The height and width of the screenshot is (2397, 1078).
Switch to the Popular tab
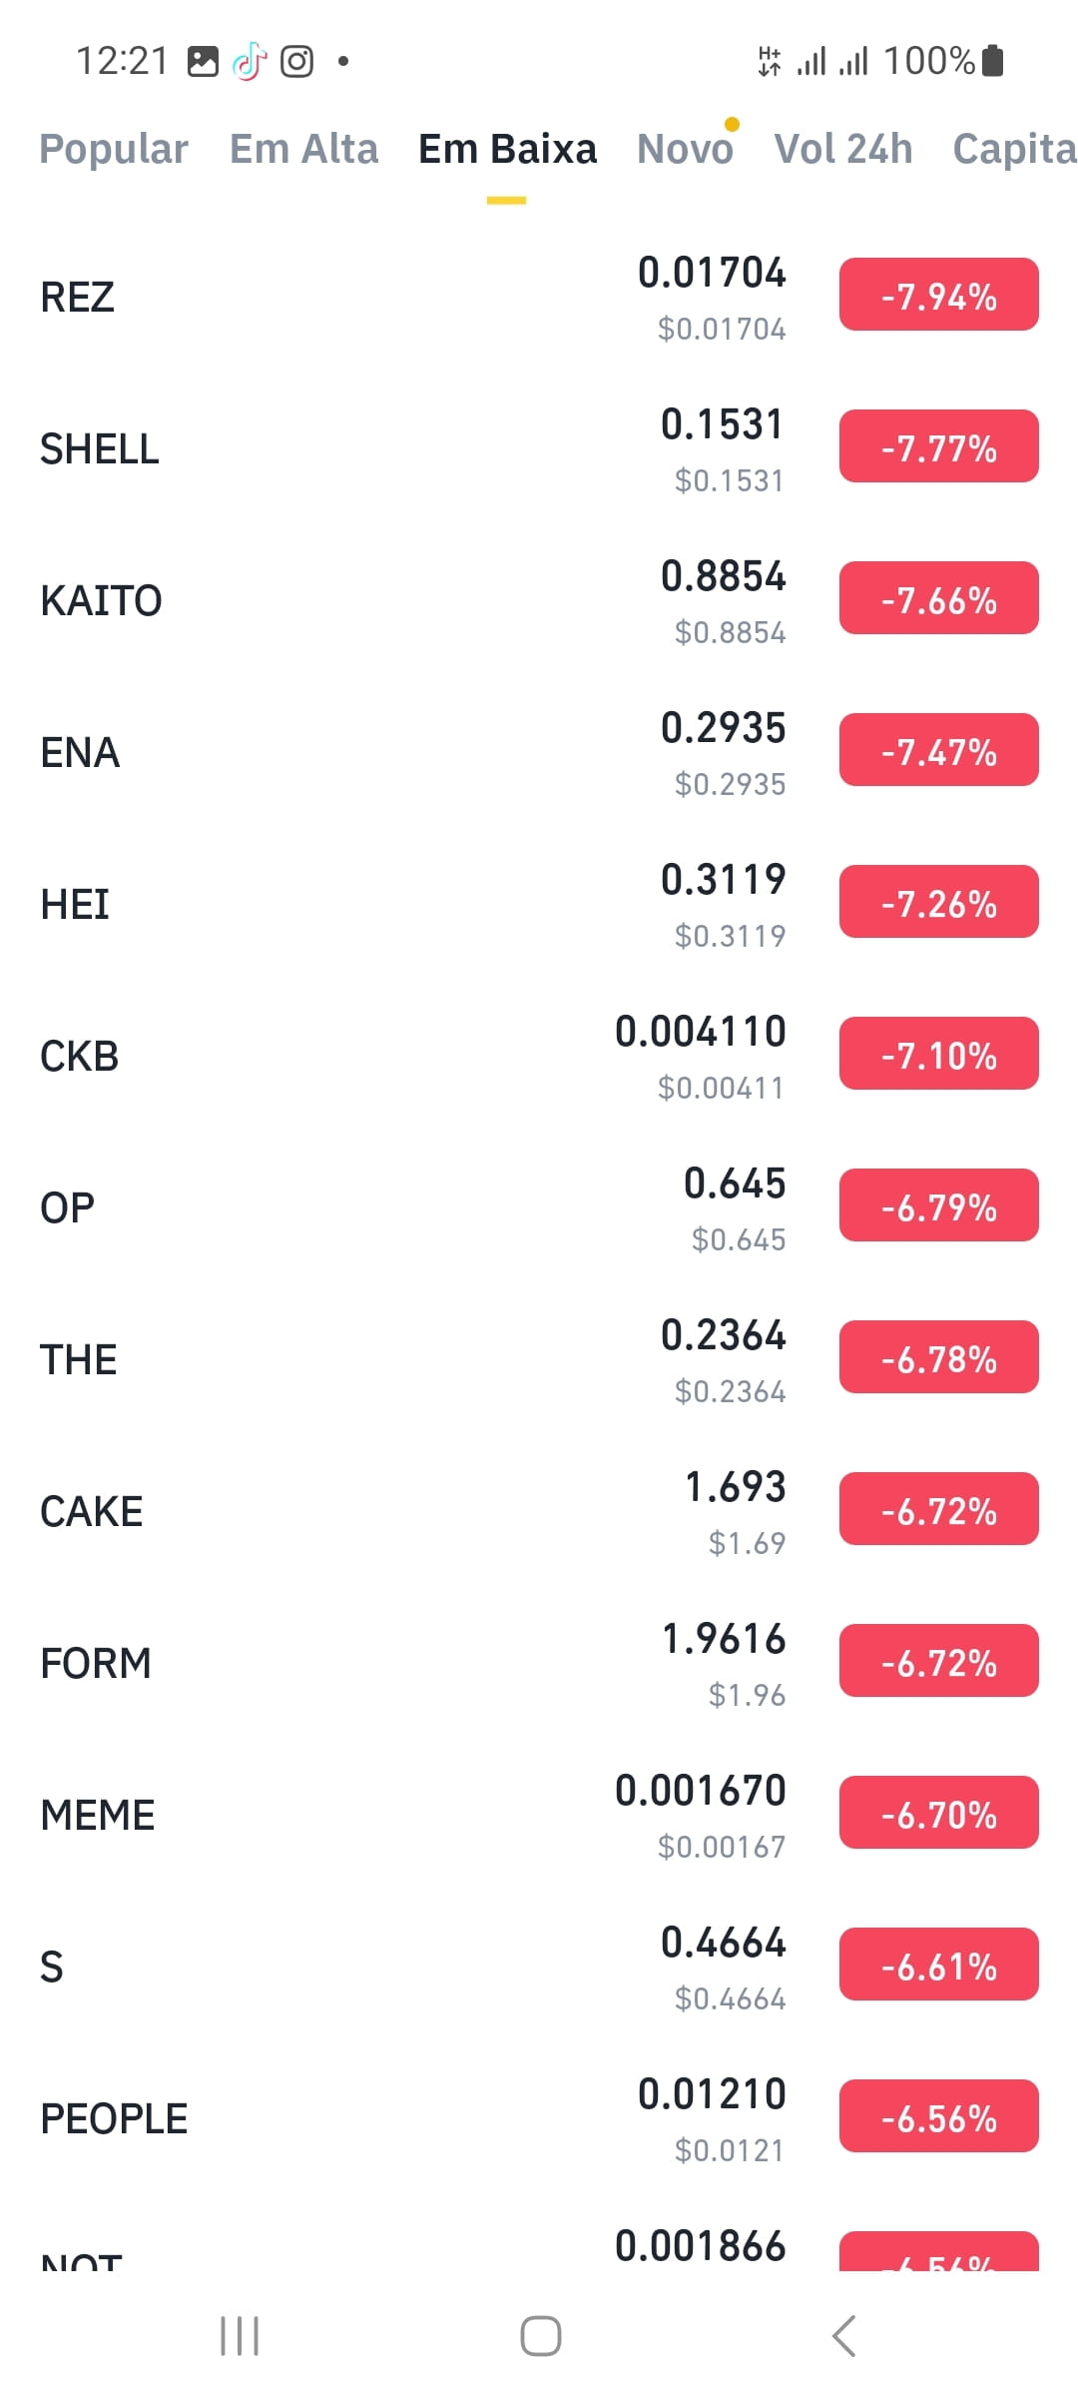(x=114, y=149)
